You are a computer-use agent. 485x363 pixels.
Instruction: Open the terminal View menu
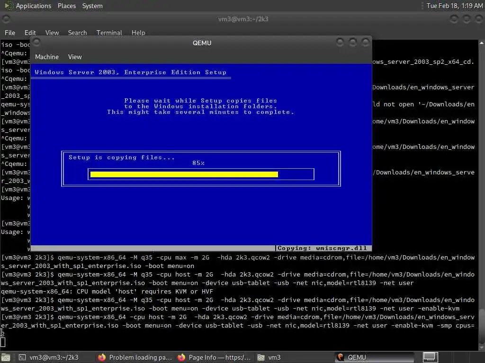pos(52,33)
